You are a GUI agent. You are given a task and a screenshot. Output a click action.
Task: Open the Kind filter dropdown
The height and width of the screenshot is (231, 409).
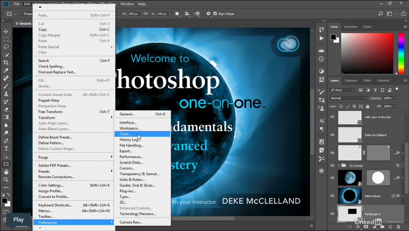(342, 90)
